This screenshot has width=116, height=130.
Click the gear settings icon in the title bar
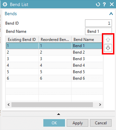click(5, 4)
